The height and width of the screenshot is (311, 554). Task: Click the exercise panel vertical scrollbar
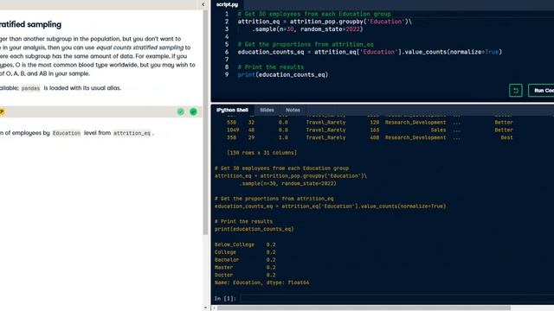tap(205, 122)
